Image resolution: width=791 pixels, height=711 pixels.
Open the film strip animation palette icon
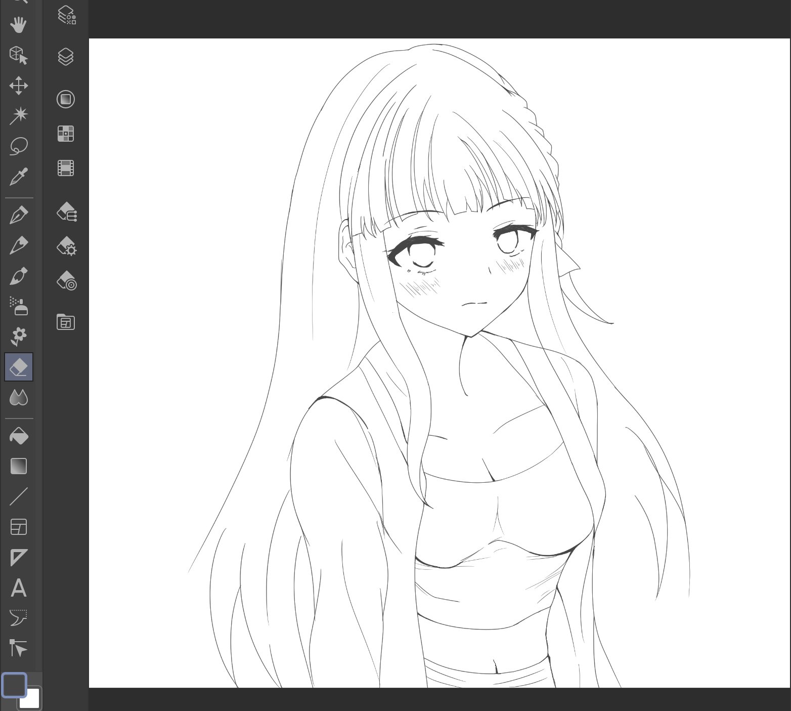(x=66, y=168)
